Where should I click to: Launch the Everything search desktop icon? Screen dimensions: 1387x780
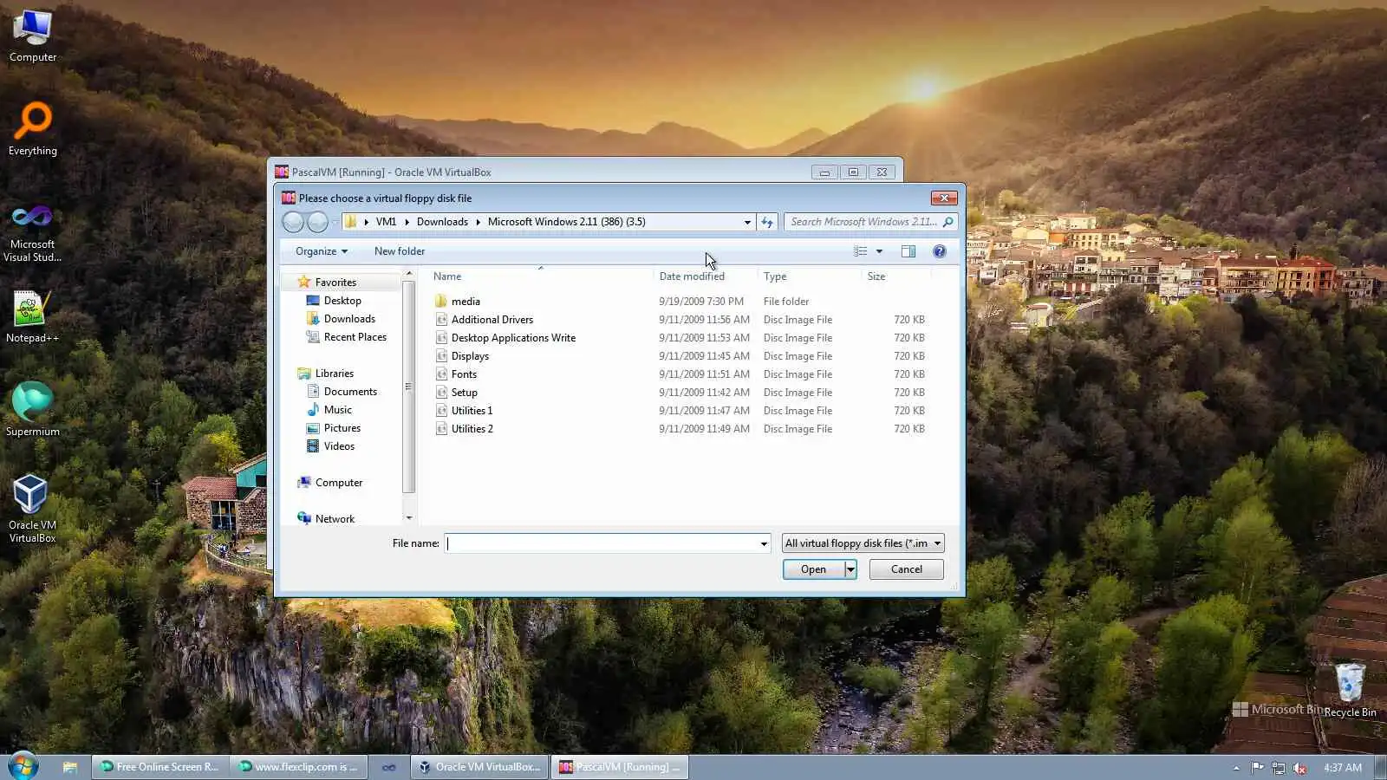(x=33, y=128)
